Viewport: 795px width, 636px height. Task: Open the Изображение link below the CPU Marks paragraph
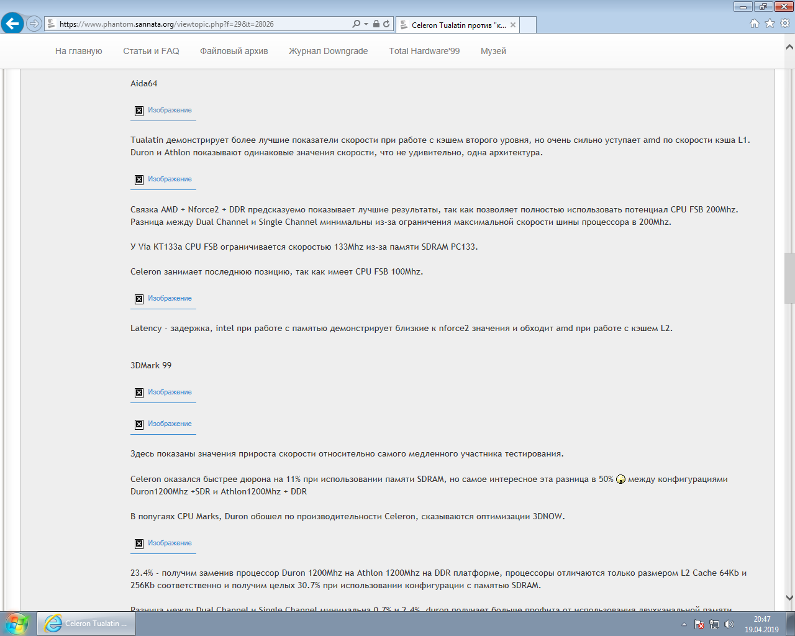click(x=170, y=543)
